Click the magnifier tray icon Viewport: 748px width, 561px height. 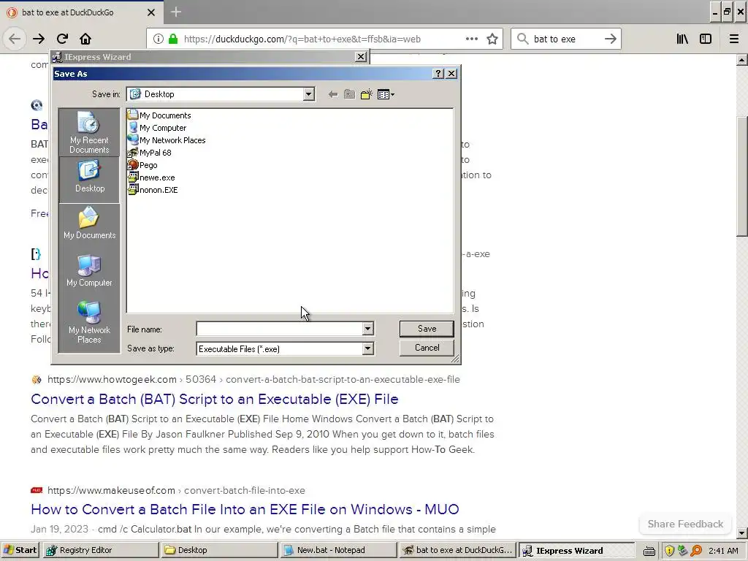(x=696, y=551)
